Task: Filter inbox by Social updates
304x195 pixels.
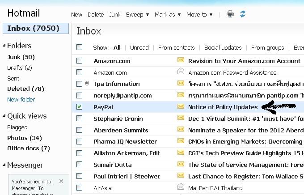Action: pyautogui.click(x=223, y=47)
